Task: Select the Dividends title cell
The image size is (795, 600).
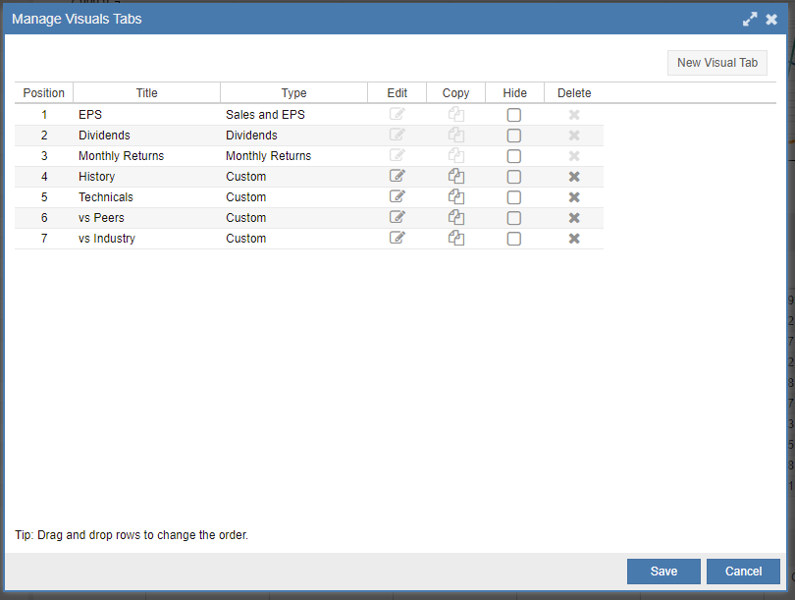Action: tap(146, 136)
